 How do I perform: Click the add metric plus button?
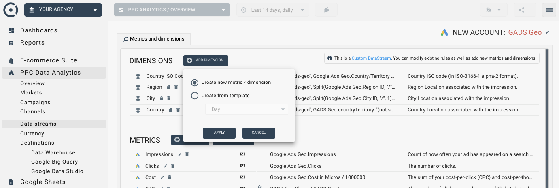point(177,140)
